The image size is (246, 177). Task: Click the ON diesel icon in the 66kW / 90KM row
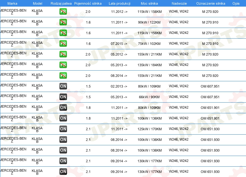click(x=63, y=97)
